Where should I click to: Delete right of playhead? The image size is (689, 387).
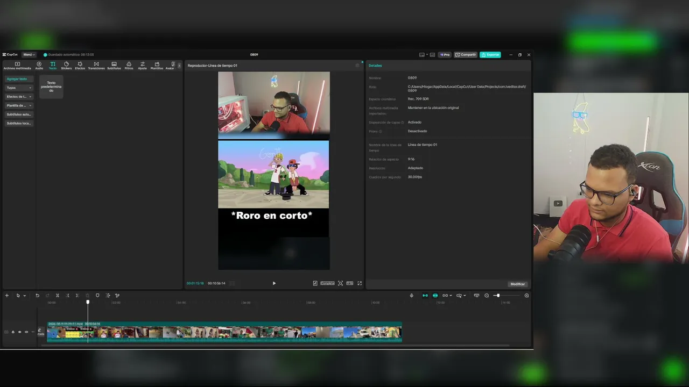click(x=77, y=295)
